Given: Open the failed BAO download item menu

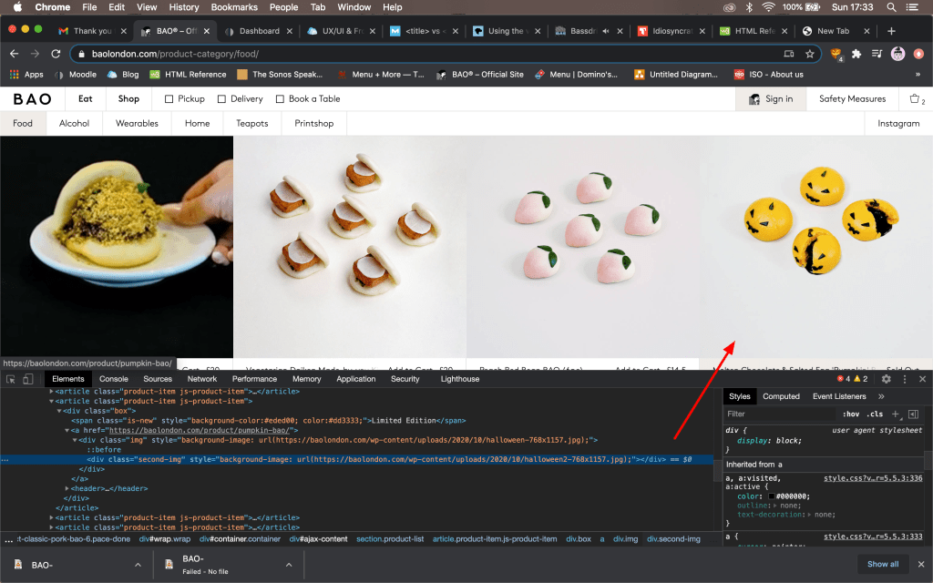Looking at the screenshot, I should [x=289, y=565].
